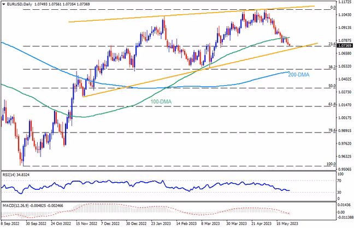
Task: Select the 38.2 Fibonacci level label
Action: pos(332,67)
